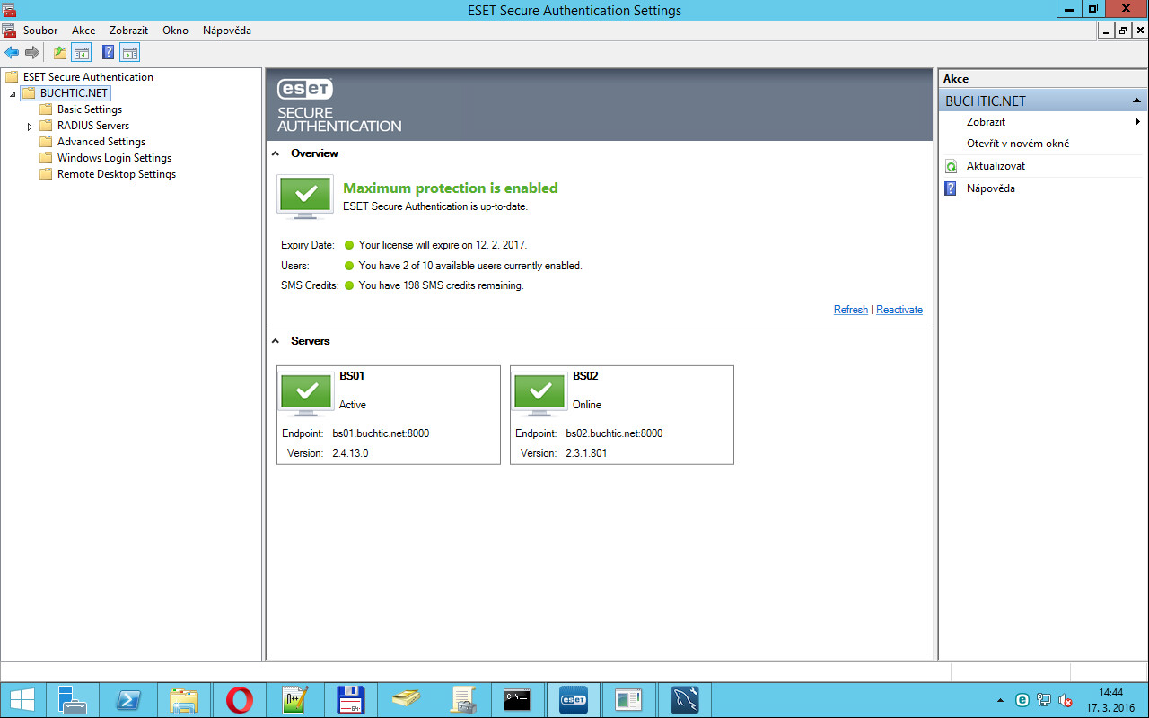Click the blue Back arrow in toolbar
Image resolution: width=1149 pixels, height=718 pixels.
[x=12, y=53]
